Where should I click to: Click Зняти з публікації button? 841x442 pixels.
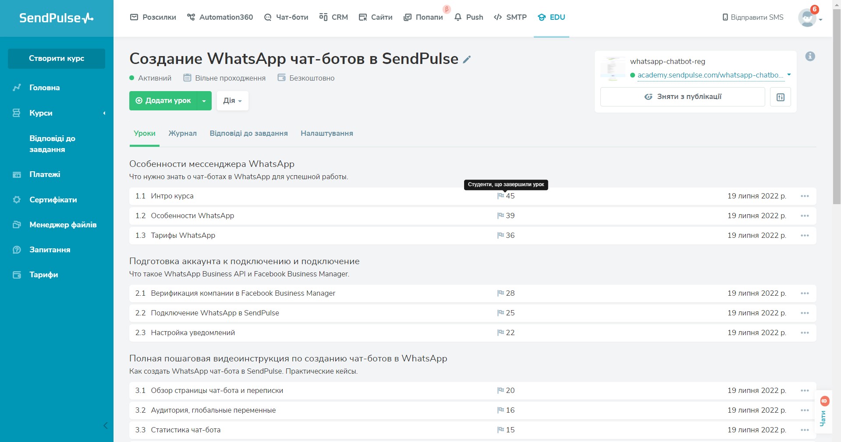pyautogui.click(x=682, y=97)
